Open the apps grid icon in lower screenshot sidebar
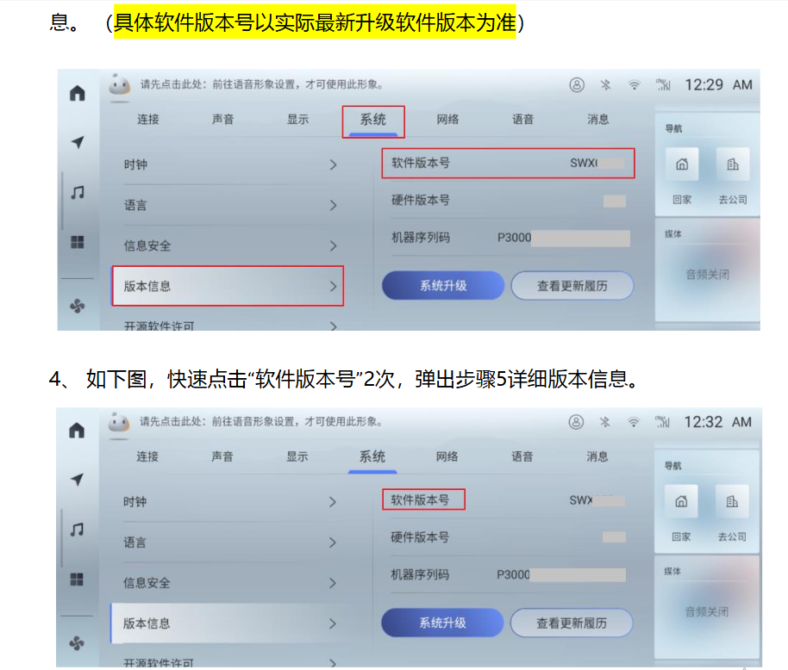788x670 pixels. coord(77,580)
